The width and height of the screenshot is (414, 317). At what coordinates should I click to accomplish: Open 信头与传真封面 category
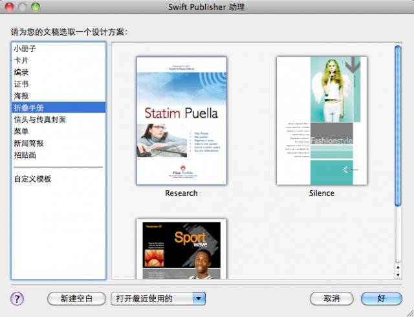(x=39, y=120)
